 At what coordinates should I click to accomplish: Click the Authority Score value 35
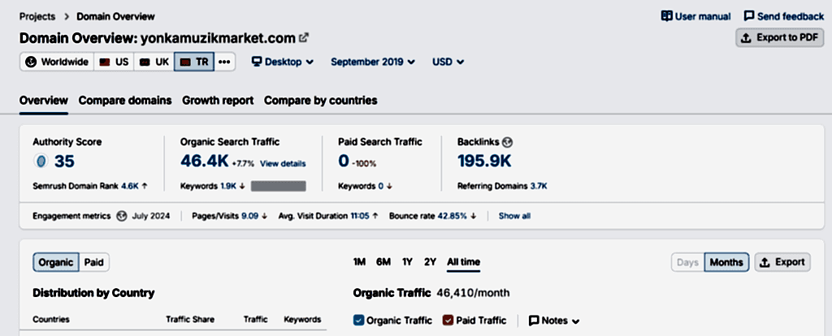(x=64, y=162)
